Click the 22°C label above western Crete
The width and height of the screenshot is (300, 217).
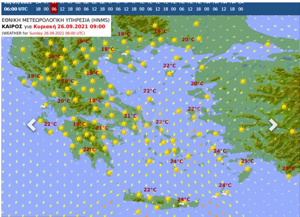coord(150,190)
